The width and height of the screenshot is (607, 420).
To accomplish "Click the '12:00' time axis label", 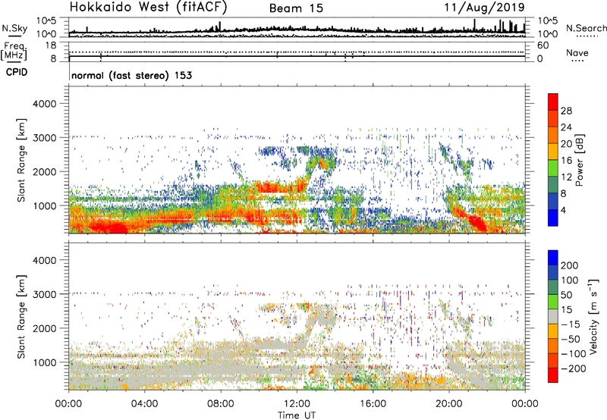I will click(x=297, y=404).
